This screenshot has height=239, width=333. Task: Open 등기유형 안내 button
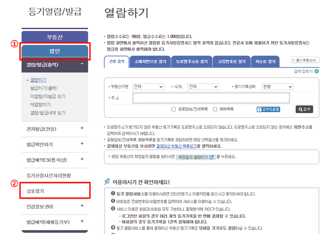(305, 60)
